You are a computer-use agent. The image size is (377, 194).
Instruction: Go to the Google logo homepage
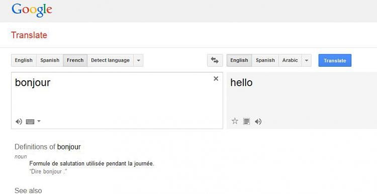(32, 10)
